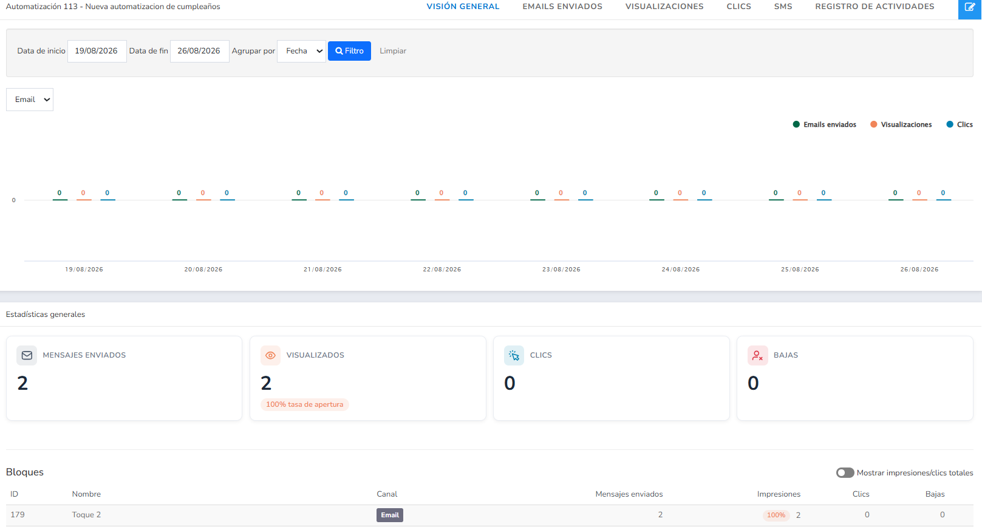982x527 pixels.
Task: Open the Visualizaciones tab
Action: pos(664,7)
